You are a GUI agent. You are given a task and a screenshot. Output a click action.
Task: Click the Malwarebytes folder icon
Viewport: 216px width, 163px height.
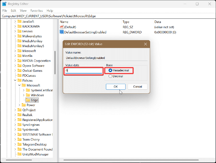(x=19, y=36)
